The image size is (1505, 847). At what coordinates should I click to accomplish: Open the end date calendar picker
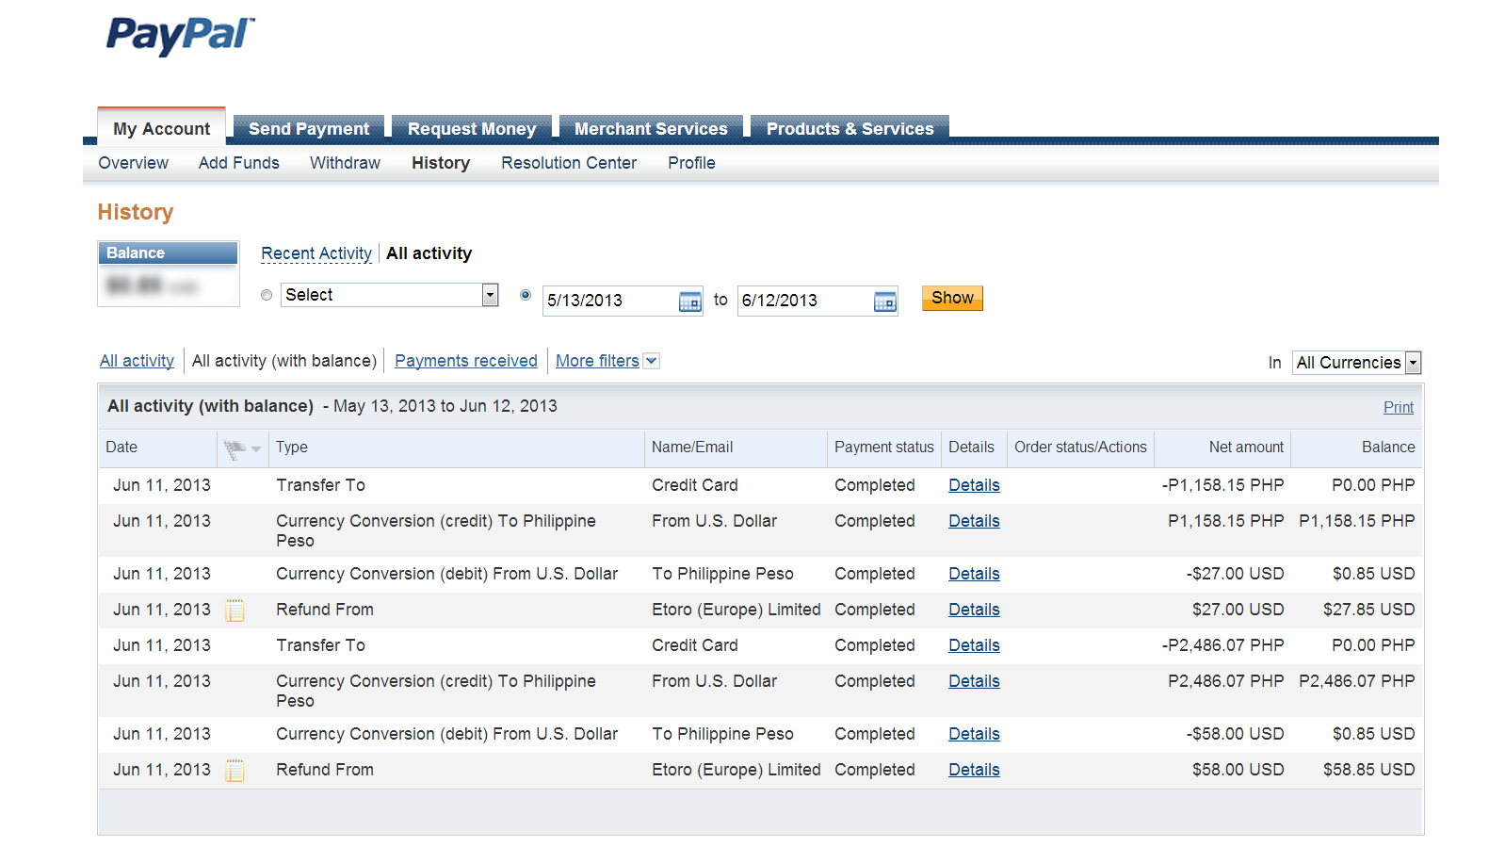[x=884, y=301]
